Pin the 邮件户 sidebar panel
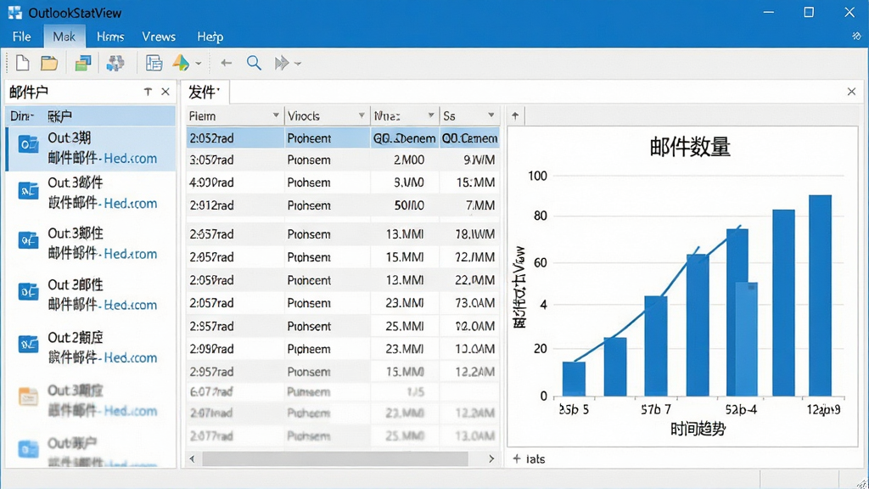869x489 pixels. (x=148, y=92)
